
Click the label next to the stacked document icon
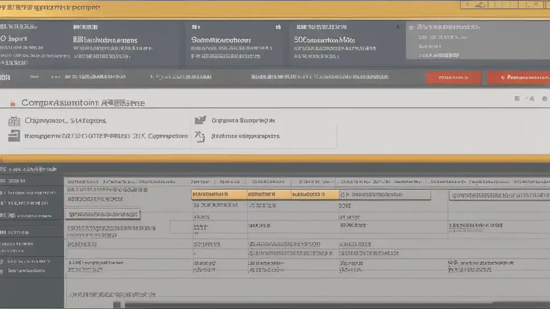click(x=106, y=136)
